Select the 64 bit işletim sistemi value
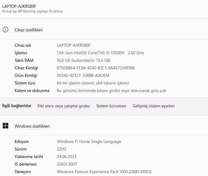Screen dimensions: 208x176 [x=93, y=83]
